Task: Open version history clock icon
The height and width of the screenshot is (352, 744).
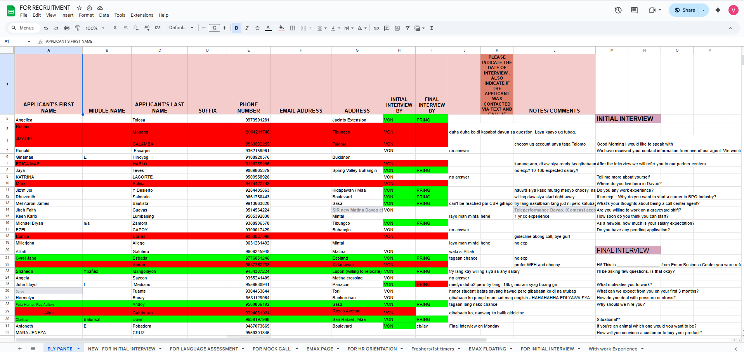Action: (x=618, y=10)
